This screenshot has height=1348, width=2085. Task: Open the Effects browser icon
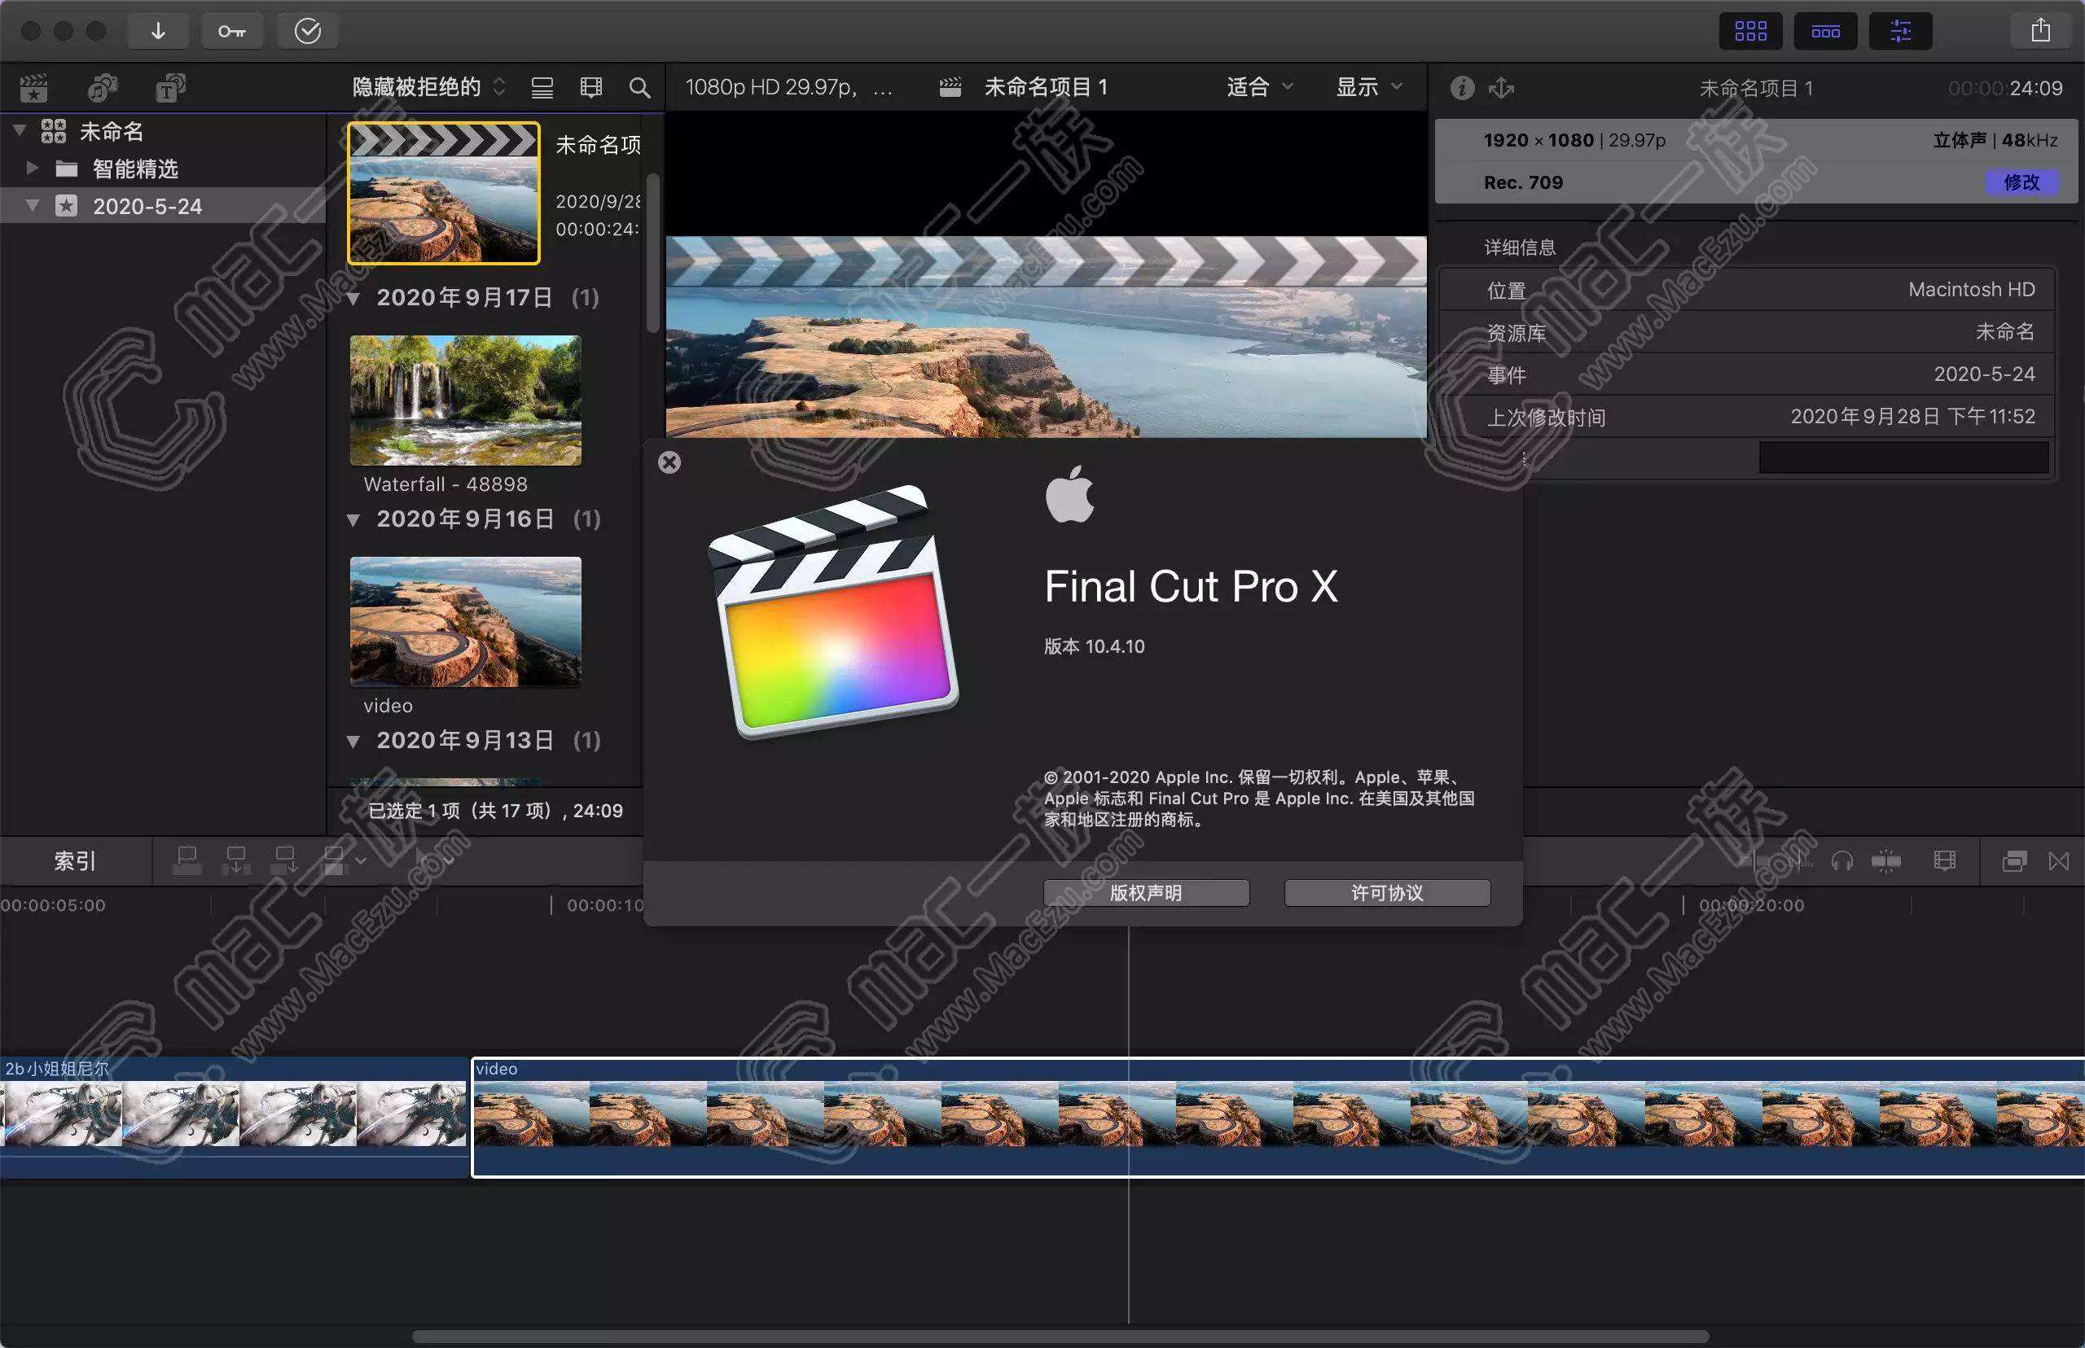(2014, 862)
